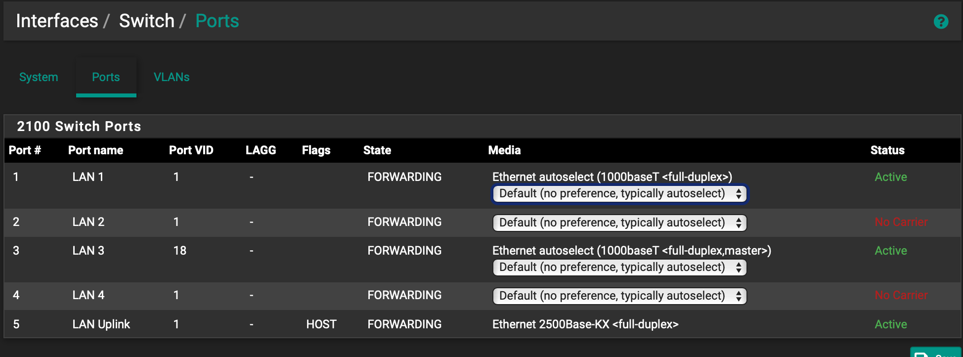The image size is (963, 357).
Task: Click the Media column header
Action: tap(505, 150)
